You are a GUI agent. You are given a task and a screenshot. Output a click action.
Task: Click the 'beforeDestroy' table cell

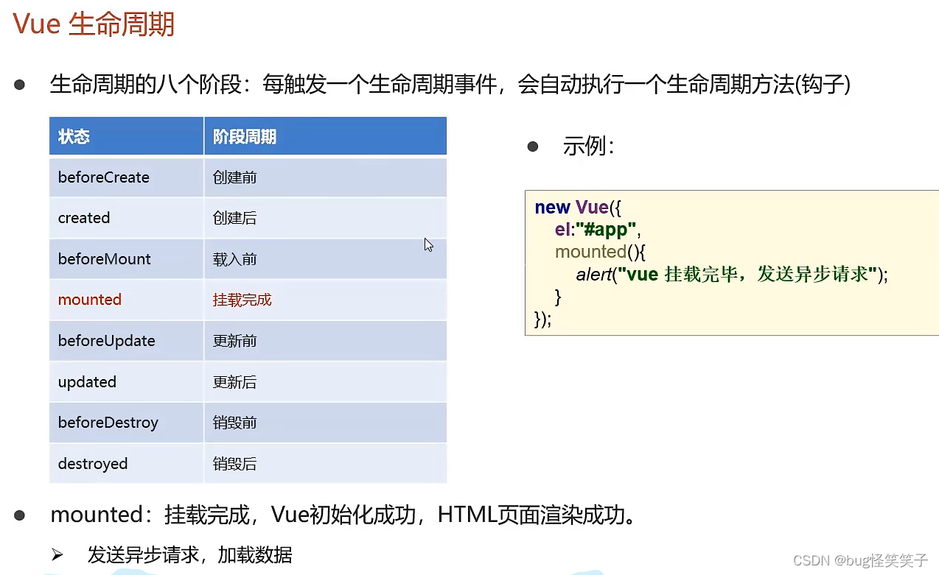click(127, 423)
